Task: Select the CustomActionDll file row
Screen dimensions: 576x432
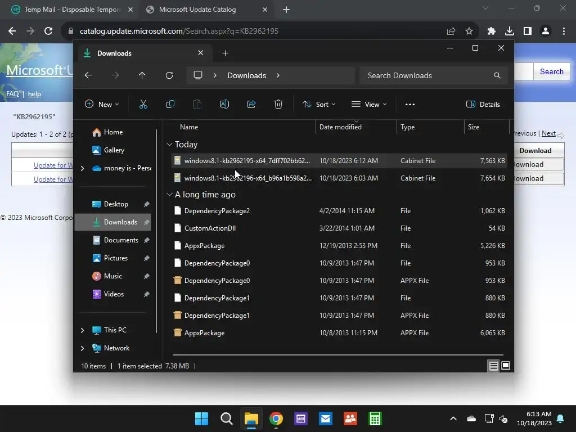Action: tap(339, 228)
